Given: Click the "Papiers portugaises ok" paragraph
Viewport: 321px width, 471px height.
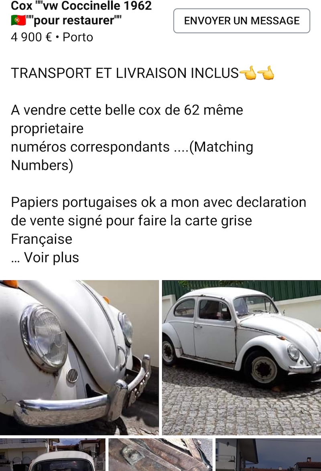Looking at the screenshot, I should coord(158,220).
